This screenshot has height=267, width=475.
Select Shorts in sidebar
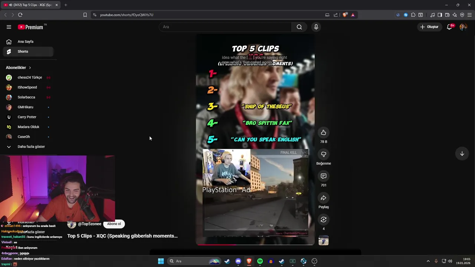pos(28,52)
